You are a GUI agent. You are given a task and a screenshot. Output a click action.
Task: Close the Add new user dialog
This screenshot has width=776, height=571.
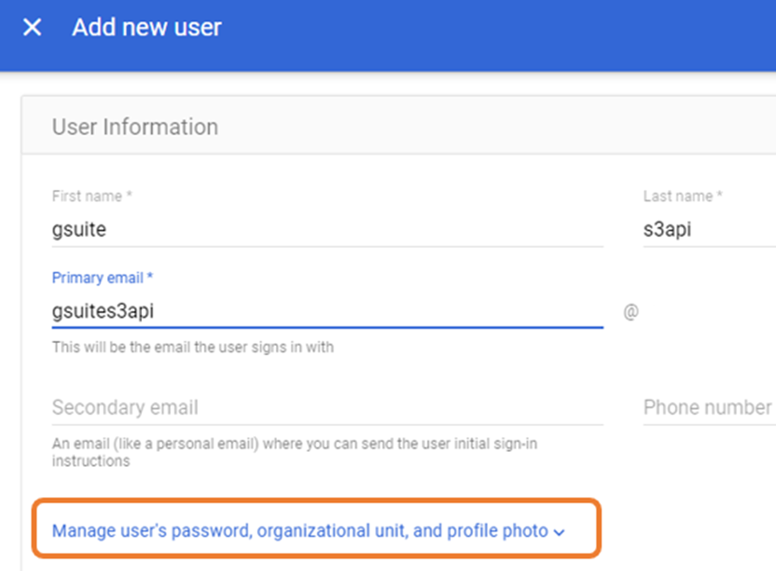pyautogui.click(x=32, y=28)
